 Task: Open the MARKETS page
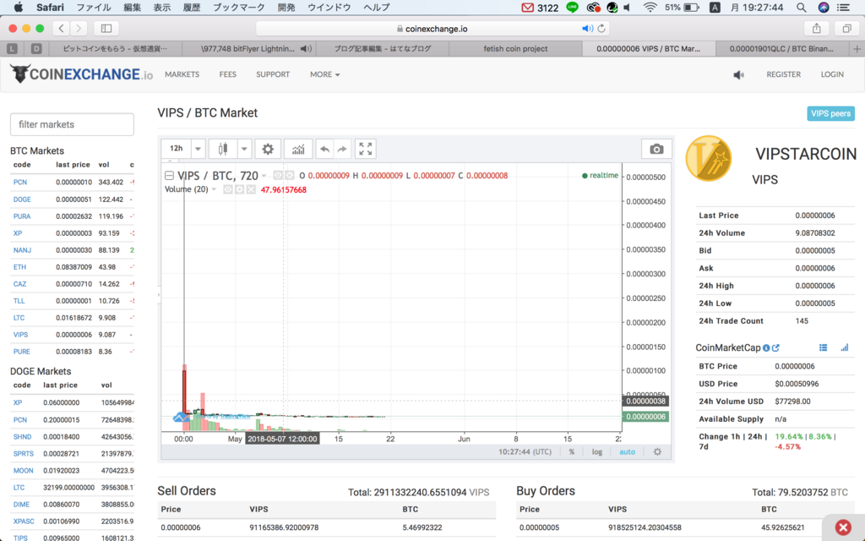182,74
